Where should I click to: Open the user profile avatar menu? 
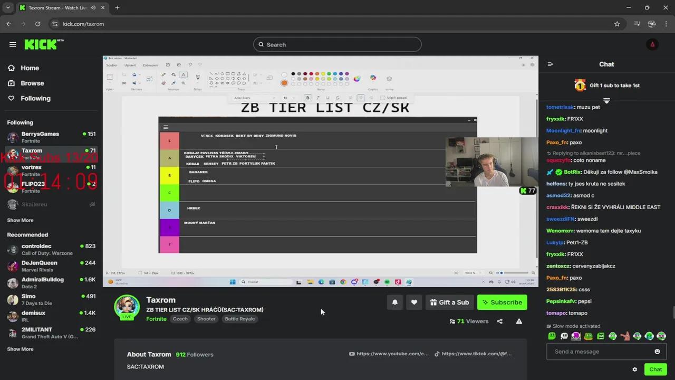point(652,45)
